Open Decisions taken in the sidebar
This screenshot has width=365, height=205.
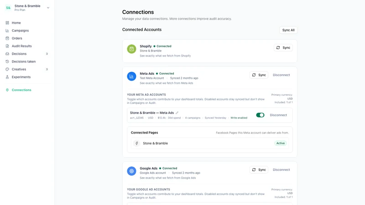pyautogui.click(x=24, y=61)
